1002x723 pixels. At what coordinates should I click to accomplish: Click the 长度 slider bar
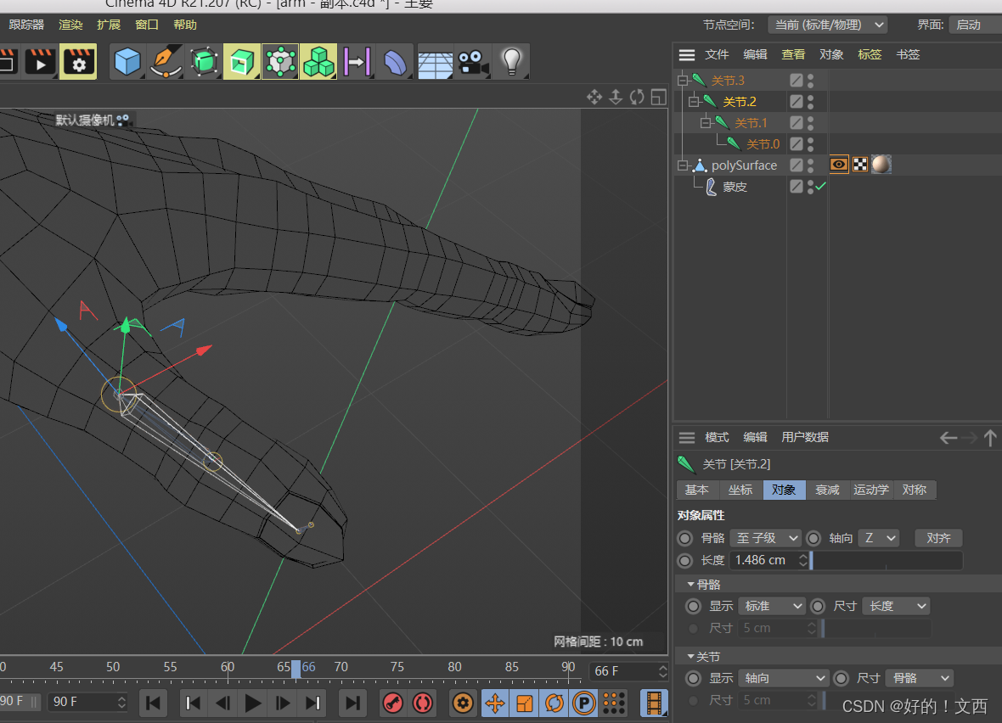(887, 560)
